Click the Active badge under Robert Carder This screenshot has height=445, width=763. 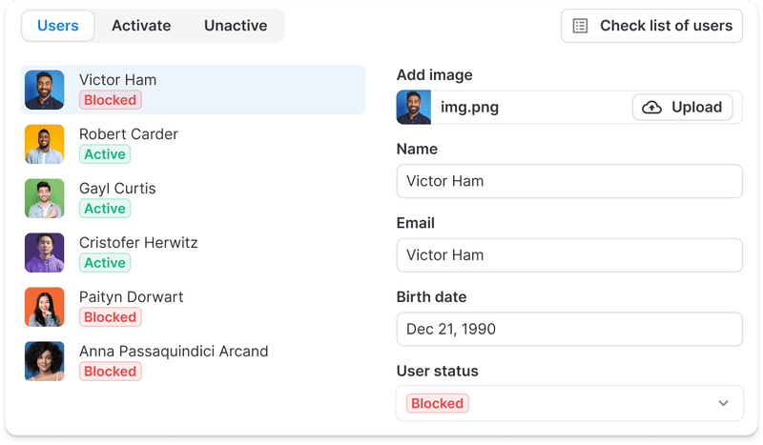pos(105,154)
